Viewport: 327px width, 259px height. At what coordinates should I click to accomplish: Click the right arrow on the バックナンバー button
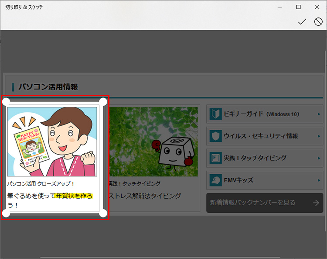click(316, 203)
